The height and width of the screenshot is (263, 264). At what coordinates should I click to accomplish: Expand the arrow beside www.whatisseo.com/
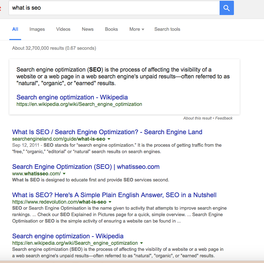click(64, 174)
